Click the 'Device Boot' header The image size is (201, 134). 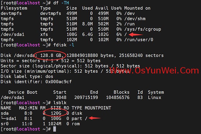pos(23,92)
